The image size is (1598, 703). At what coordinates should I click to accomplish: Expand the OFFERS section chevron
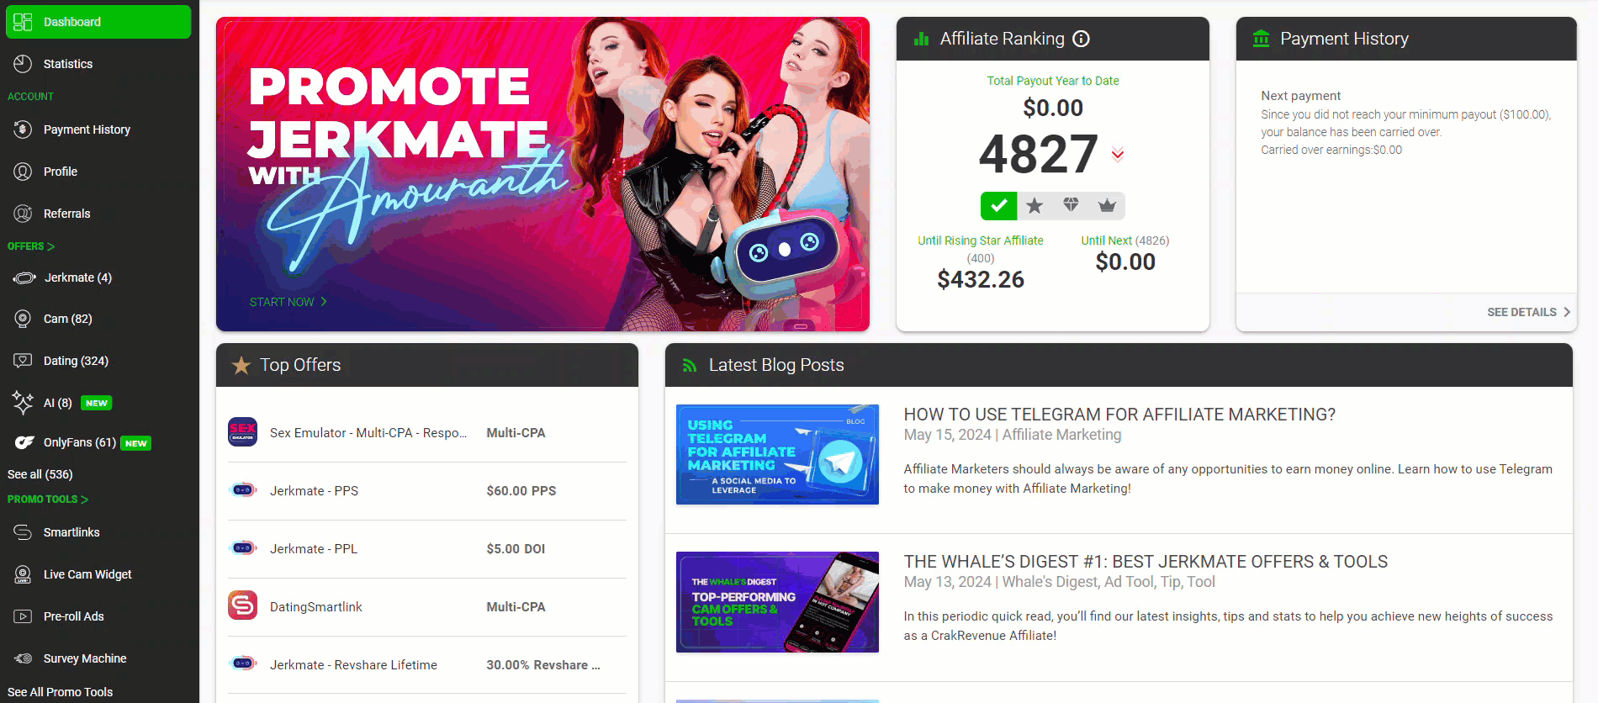(x=50, y=246)
